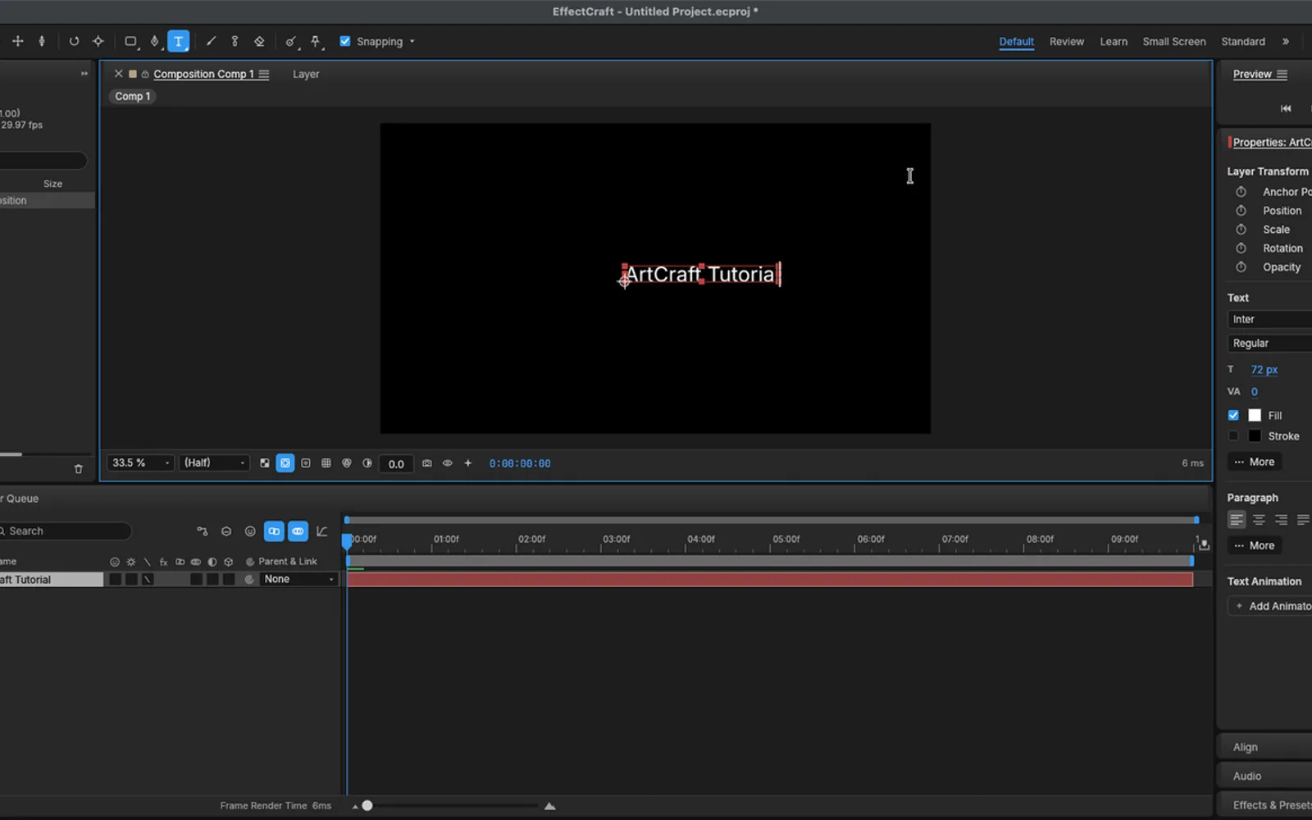
Task: Click More under the Text section
Action: click(1255, 462)
